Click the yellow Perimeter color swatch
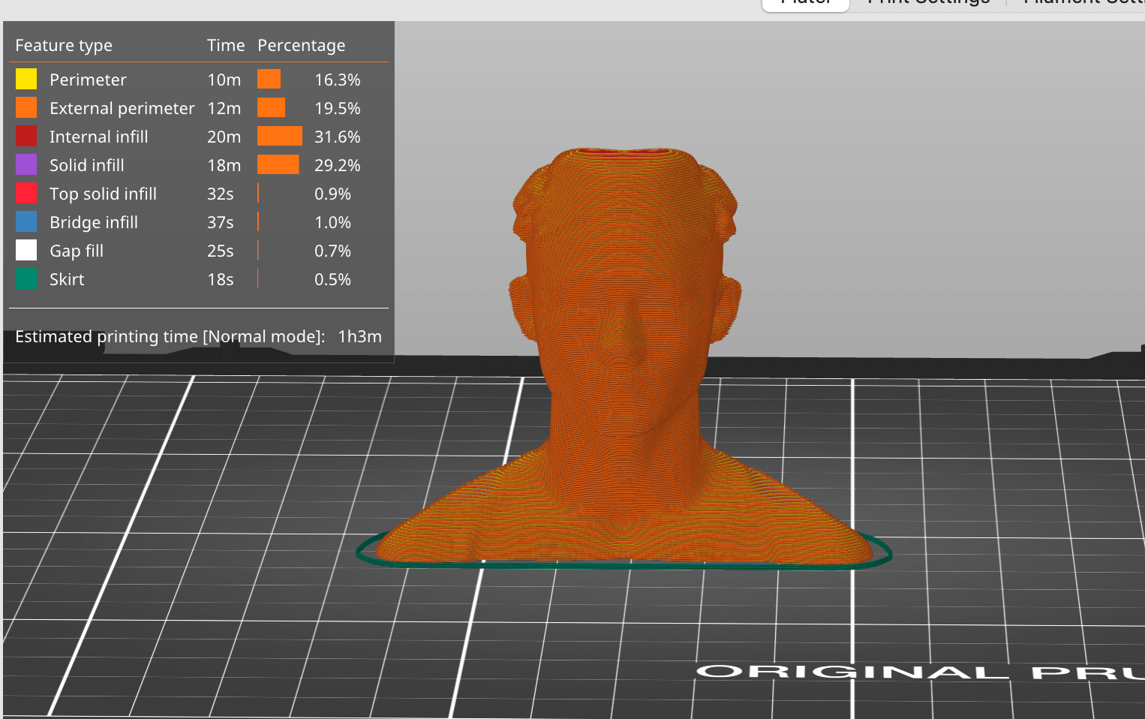Image resolution: width=1145 pixels, height=719 pixels. 26,79
